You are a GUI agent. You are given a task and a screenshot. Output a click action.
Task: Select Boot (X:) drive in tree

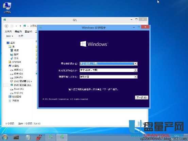[x=19, y=89]
